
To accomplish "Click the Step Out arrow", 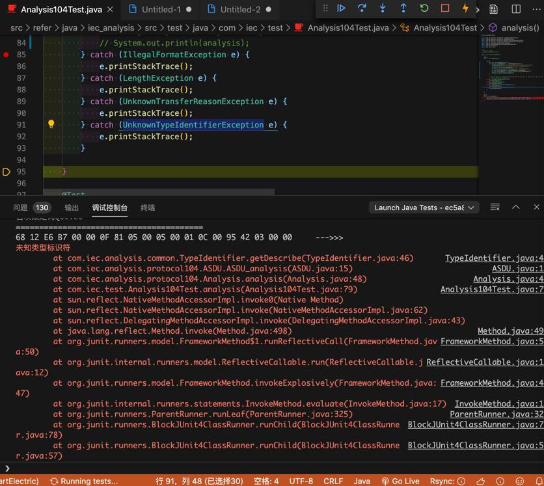I will click(x=403, y=8).
